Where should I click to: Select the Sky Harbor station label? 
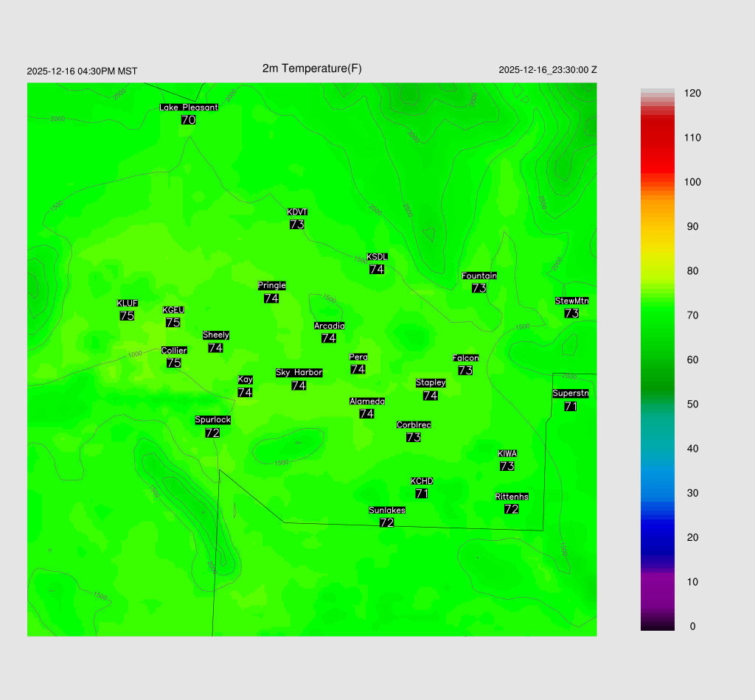[x=299, y=373]
